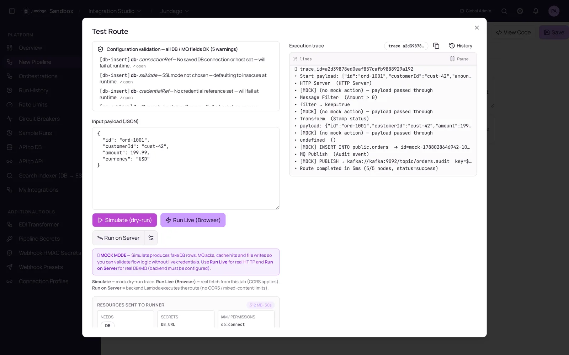Click Save in the background page
Viewport: 569px width, 355px height.
click(x=554, y=32)
